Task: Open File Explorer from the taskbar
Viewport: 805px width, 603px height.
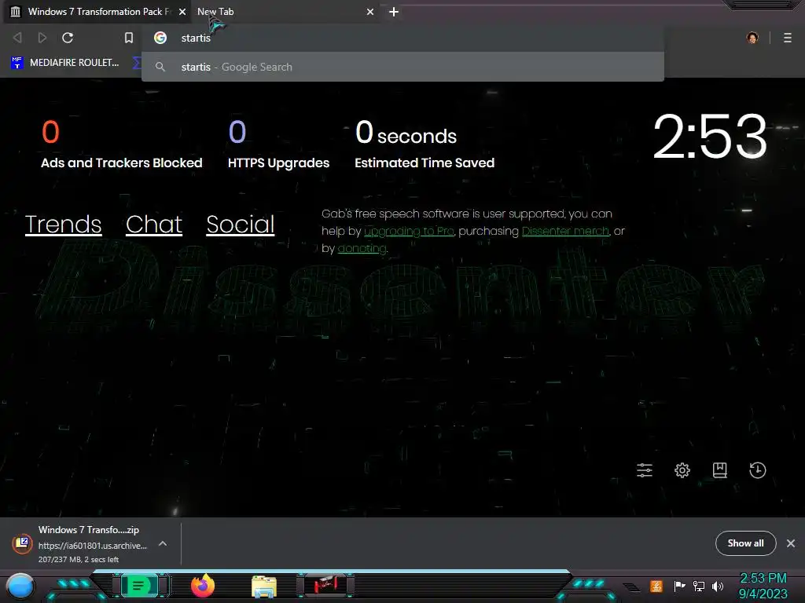Action: (x=264, y=587)
